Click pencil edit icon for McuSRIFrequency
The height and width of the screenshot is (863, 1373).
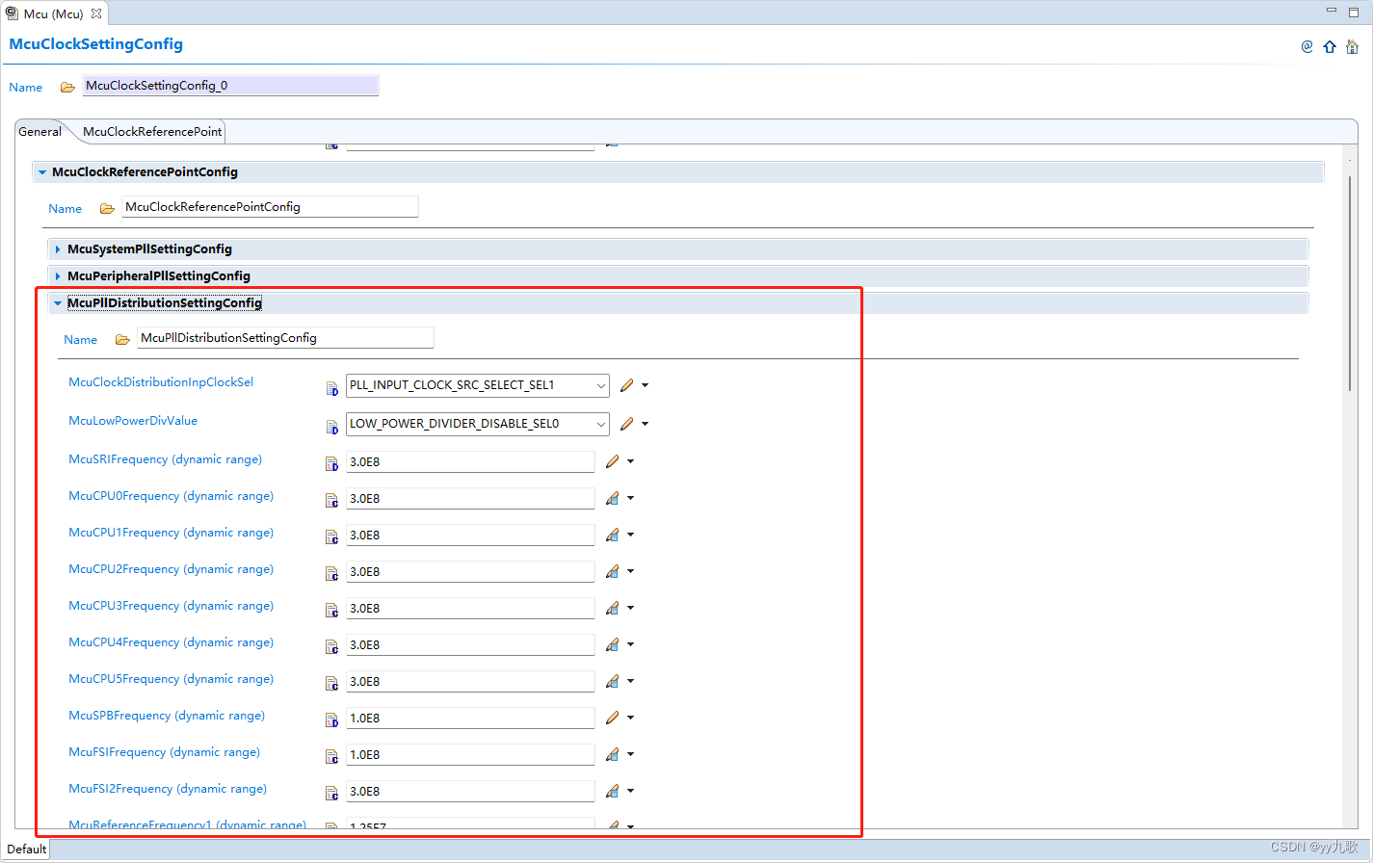(x=612, y=462)
